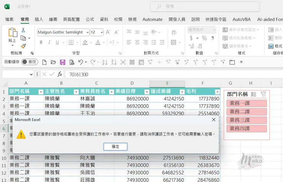The width and height of the screenshot is (283, 182).
Task: Close the Microsoft Excel warning dialog
Action: 214,120
